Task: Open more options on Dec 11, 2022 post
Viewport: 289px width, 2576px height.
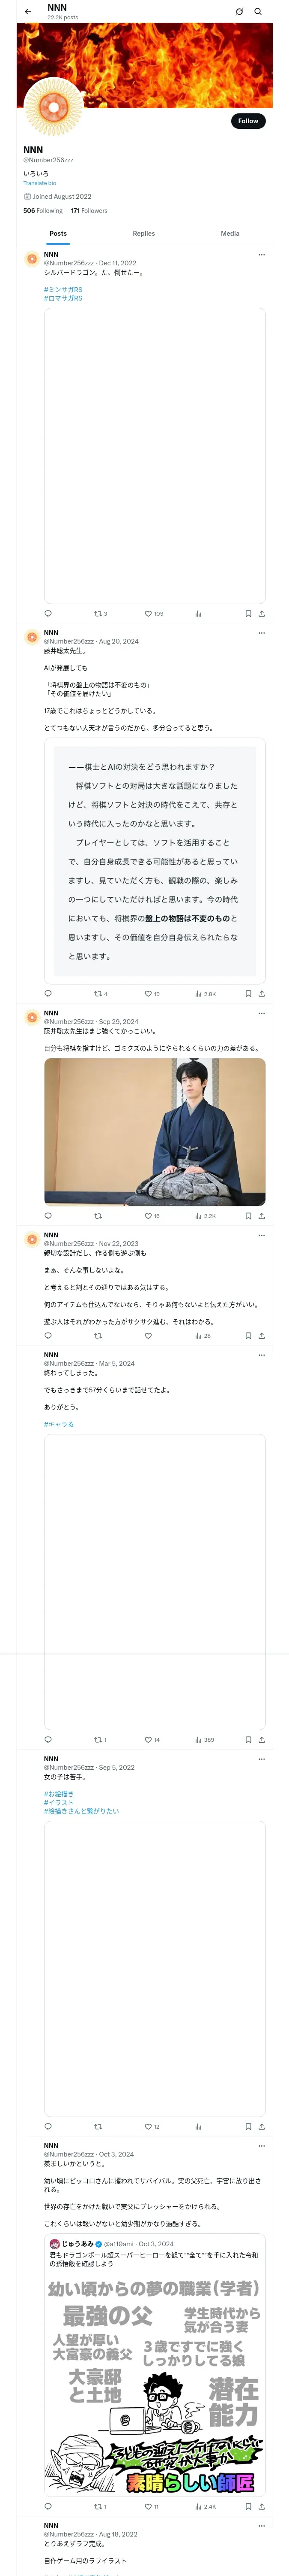Action: 262,255
